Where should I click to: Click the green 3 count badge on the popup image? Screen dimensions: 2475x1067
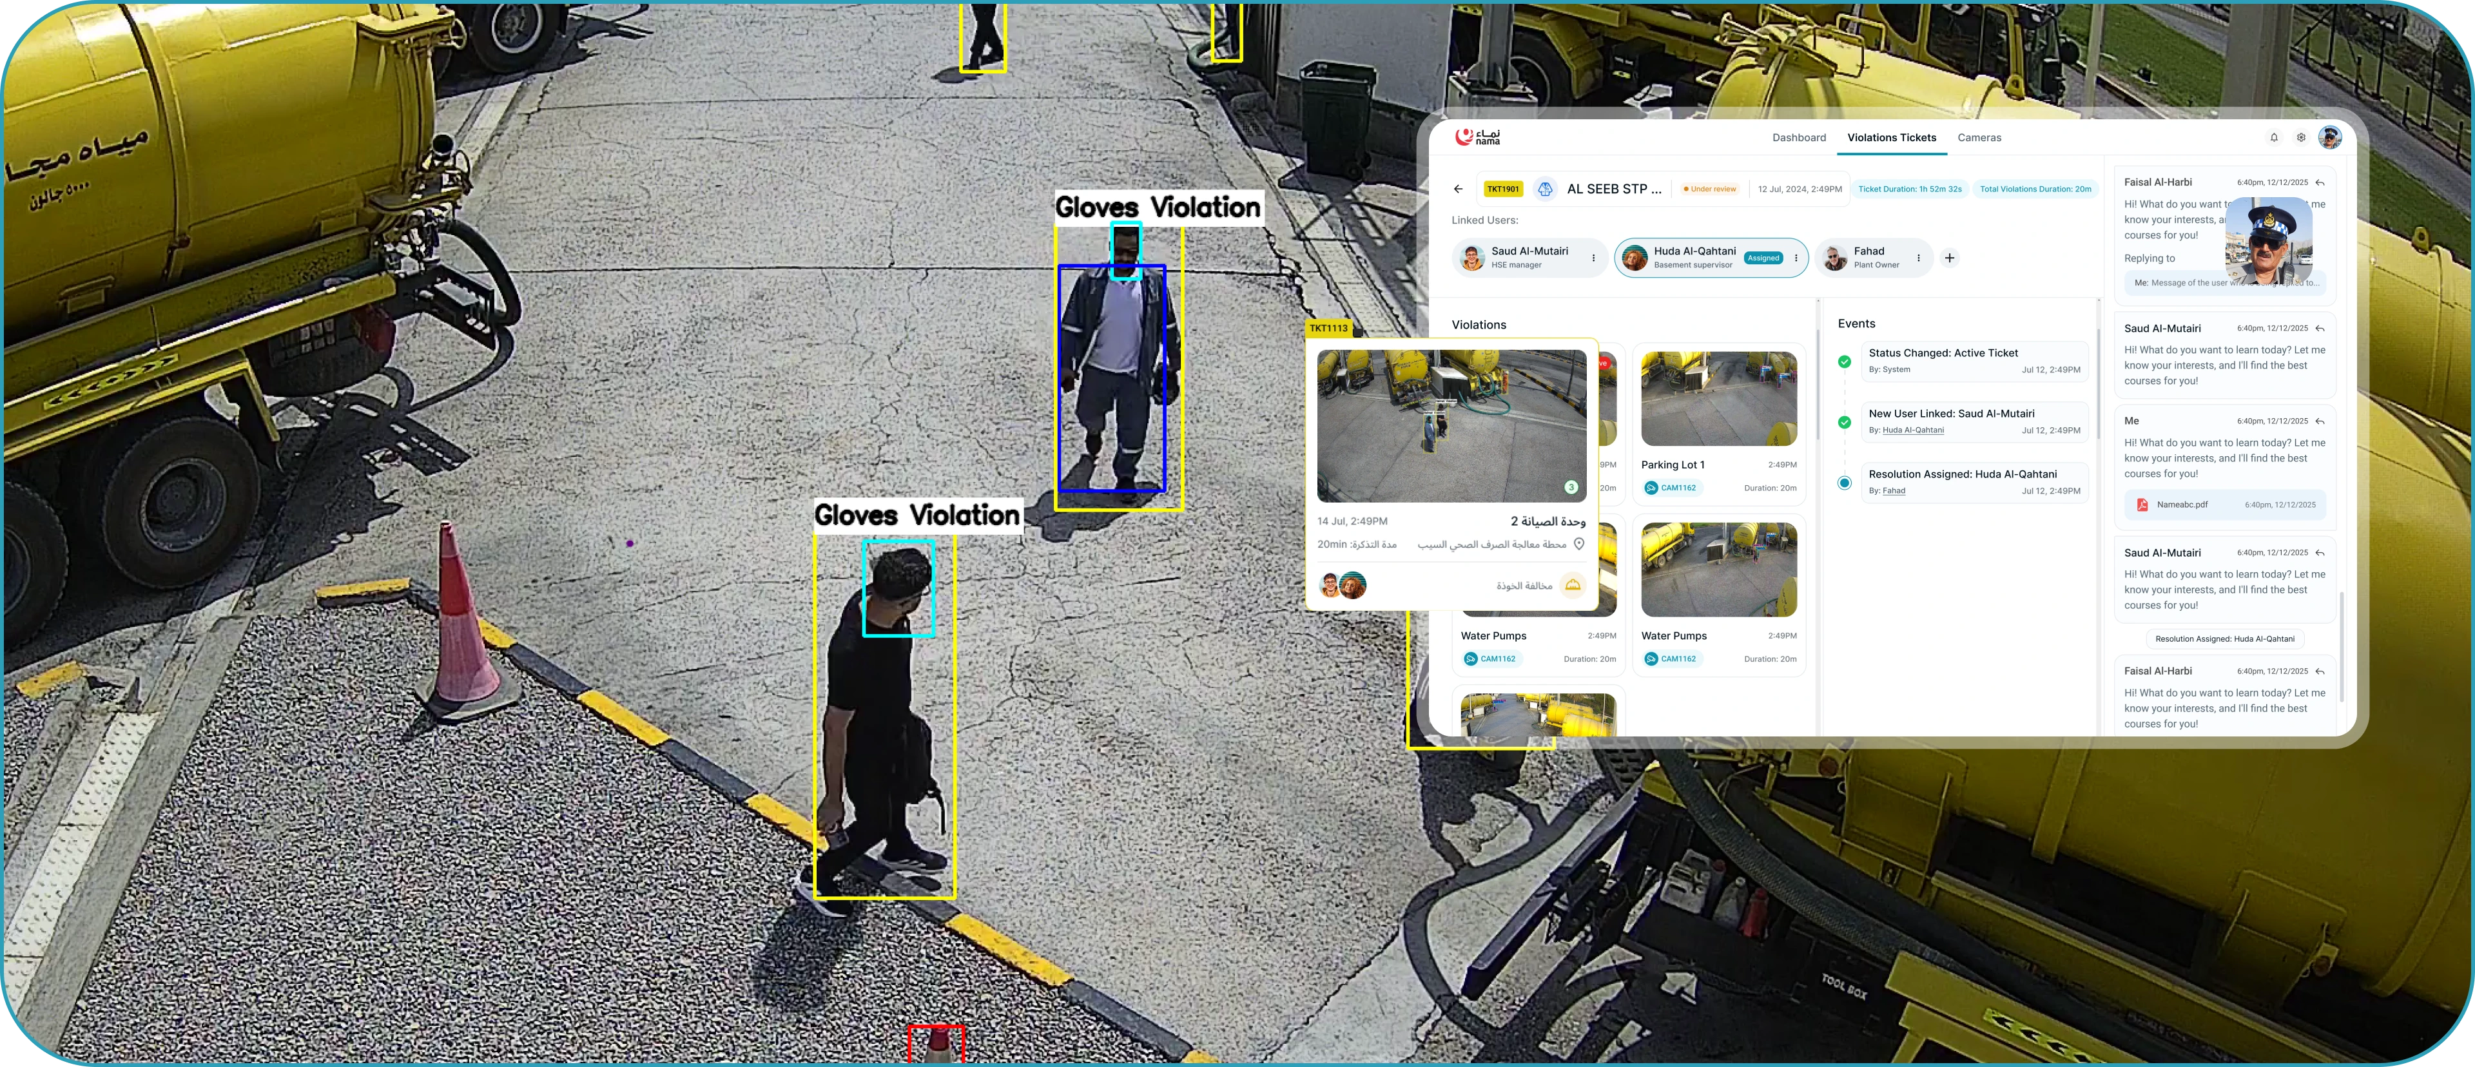(x=1571, y=487)
